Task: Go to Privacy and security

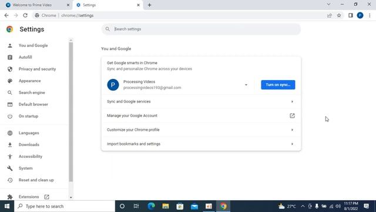Action: (x=37, y=69)
